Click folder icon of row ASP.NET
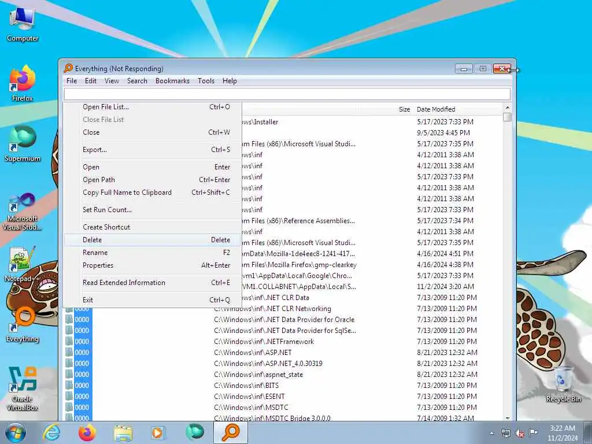This screenshot has height=444, width=592. tap(69, 352)
